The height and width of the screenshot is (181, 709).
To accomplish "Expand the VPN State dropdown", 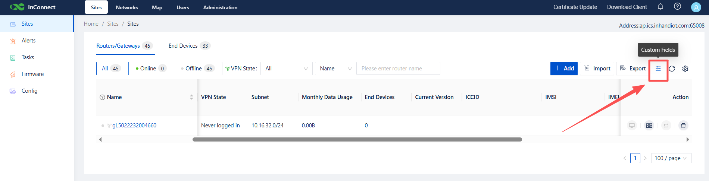I will [286, 69].
